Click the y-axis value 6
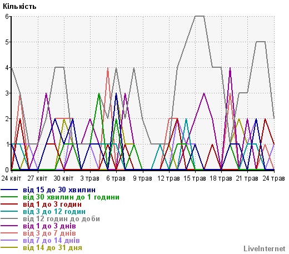 [x=7, y=17]
